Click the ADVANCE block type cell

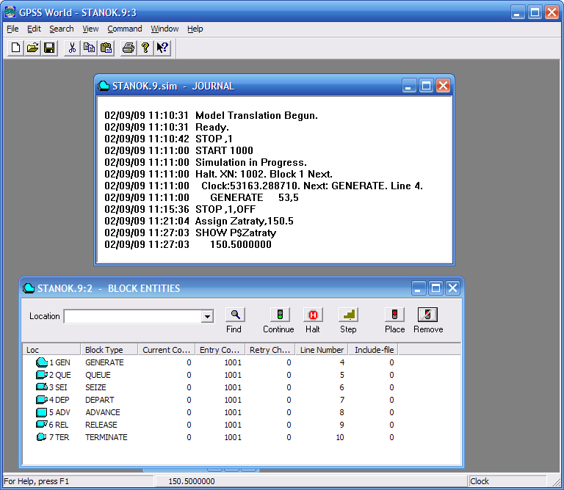pos(103,412)
